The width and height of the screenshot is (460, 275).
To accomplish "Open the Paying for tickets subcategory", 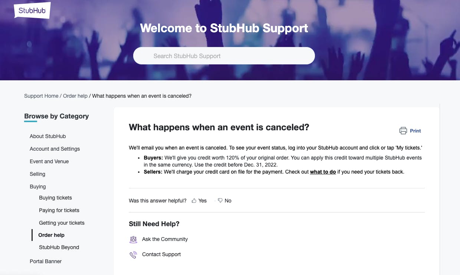I will pos(59,210).
